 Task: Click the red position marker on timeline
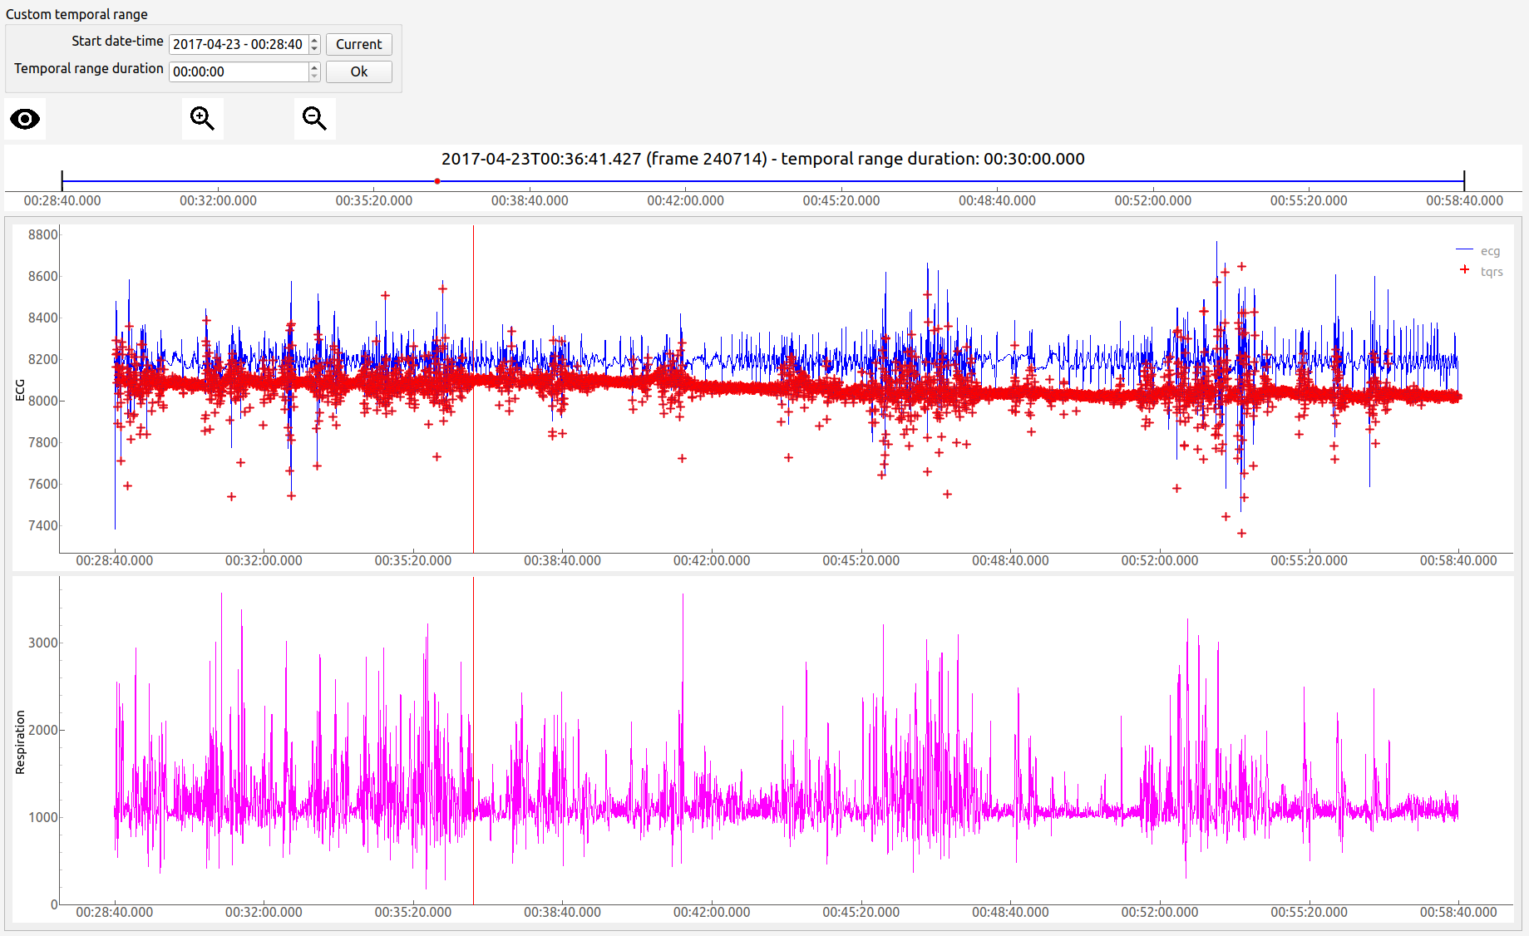pos(437,181)
